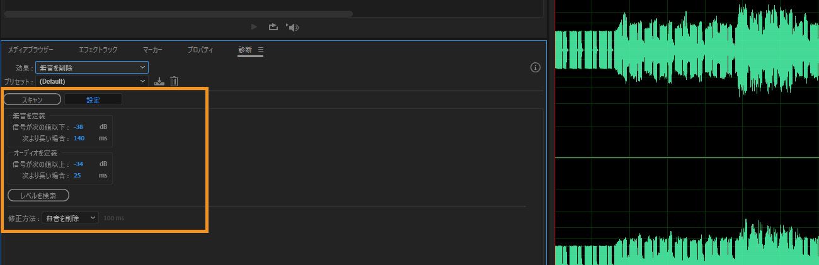
Task: Open the プロパティ tab
Action: click(x=200, y=50)
